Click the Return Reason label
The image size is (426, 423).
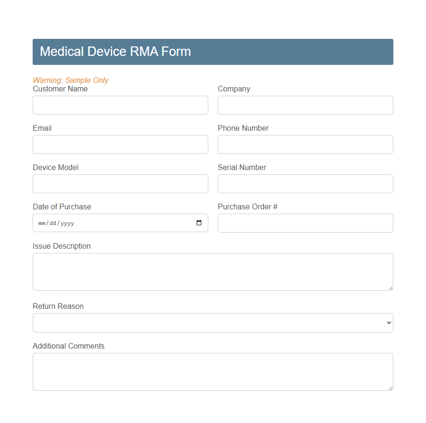point(58,306)
